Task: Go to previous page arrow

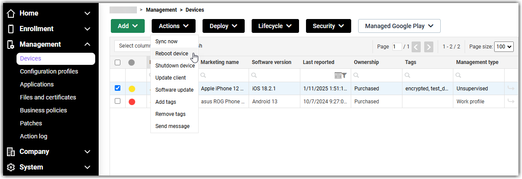Action: tap(416, 46)
